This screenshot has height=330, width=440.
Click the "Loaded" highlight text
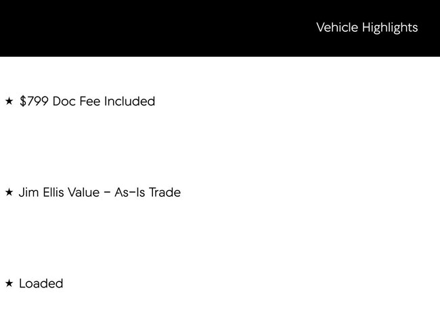click(41, 284)
